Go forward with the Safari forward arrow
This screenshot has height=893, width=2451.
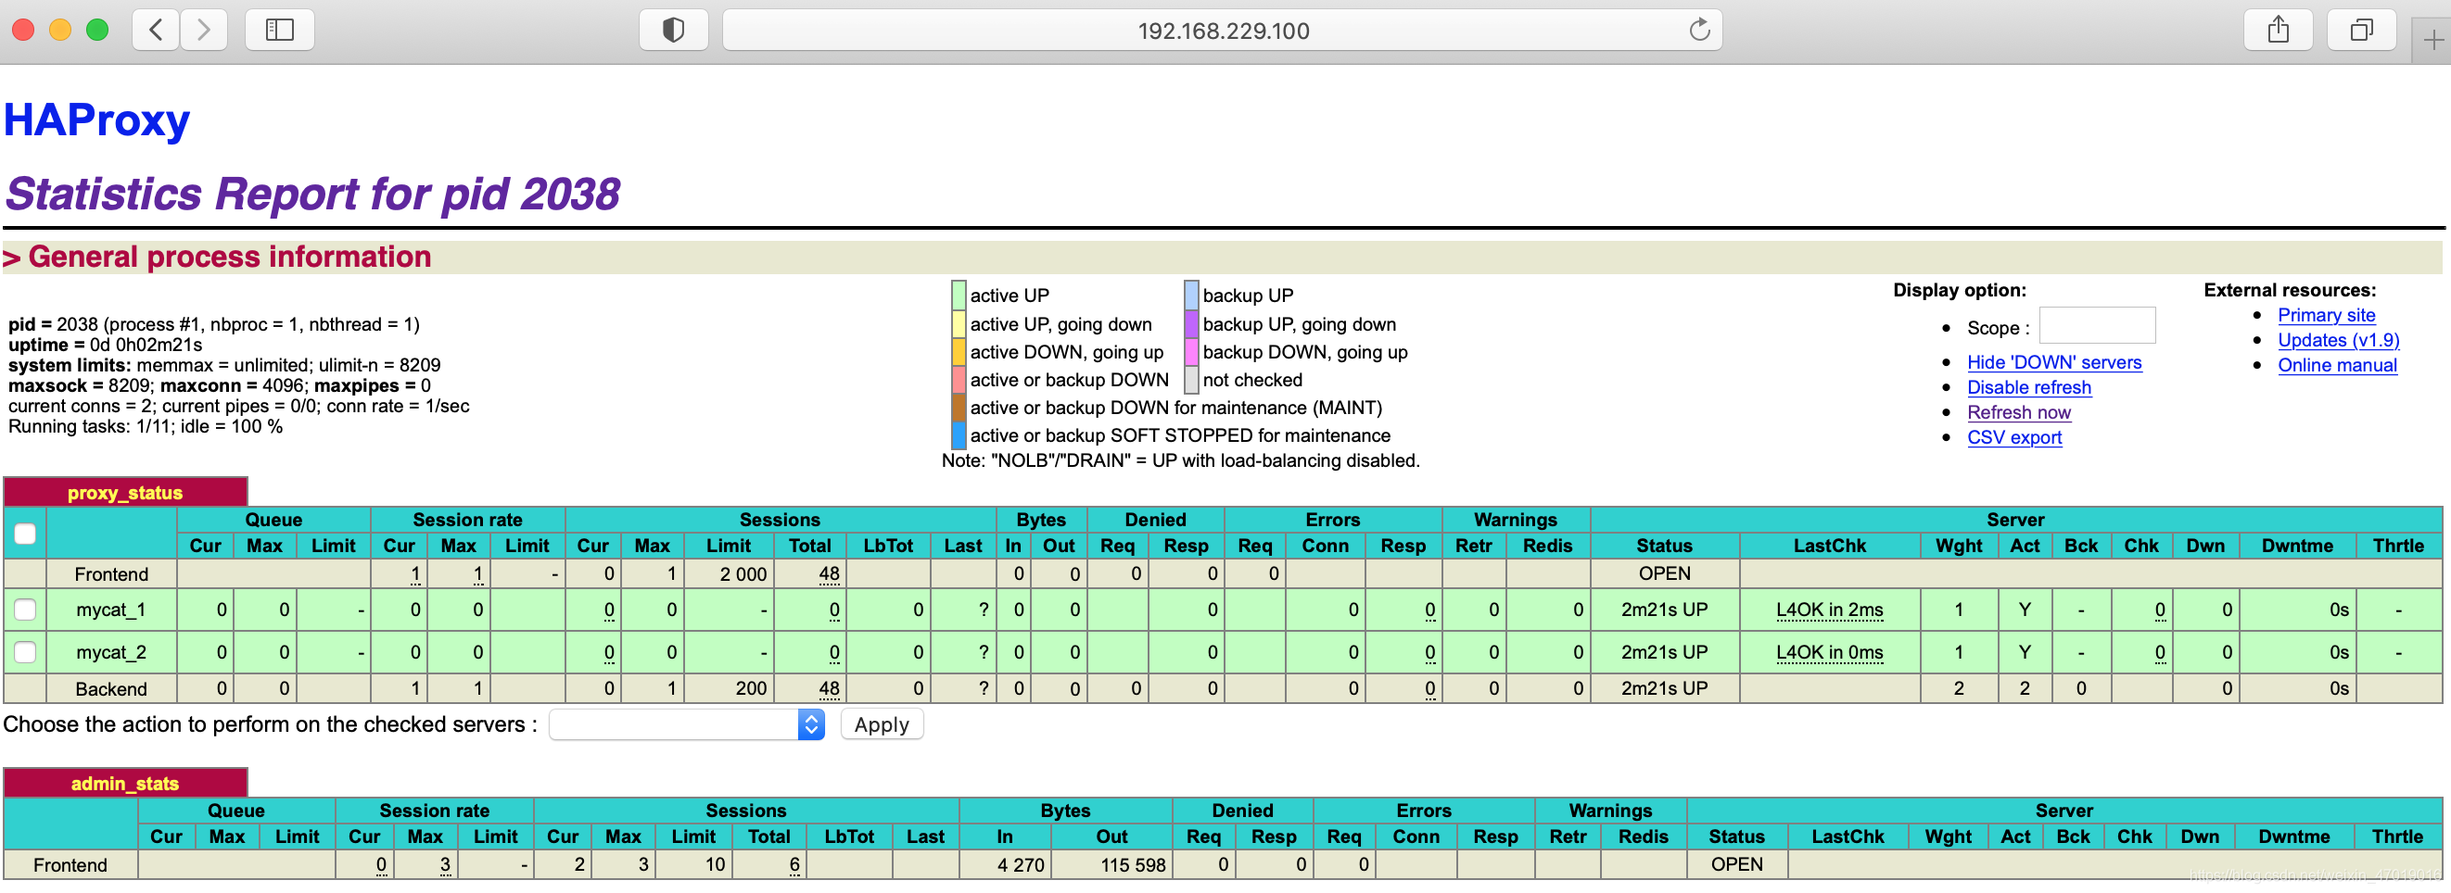point(204,31)
